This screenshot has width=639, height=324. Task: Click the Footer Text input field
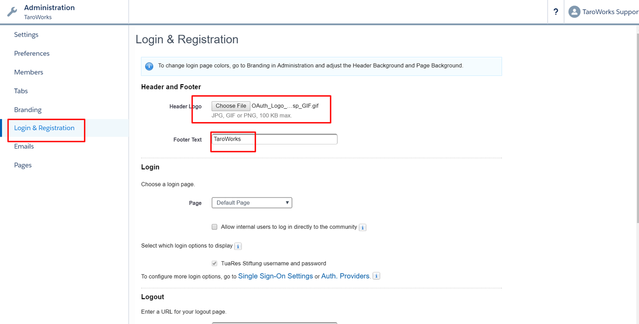click(275, 139)
